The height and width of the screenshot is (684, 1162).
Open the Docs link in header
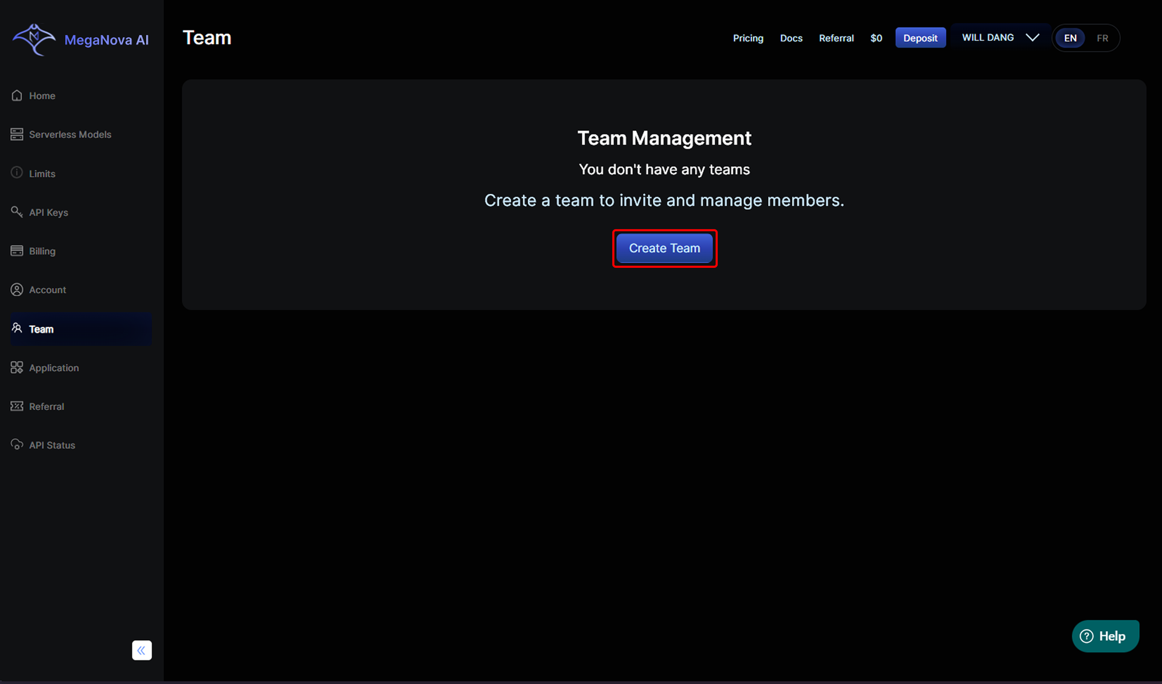(x=791, y=38)
